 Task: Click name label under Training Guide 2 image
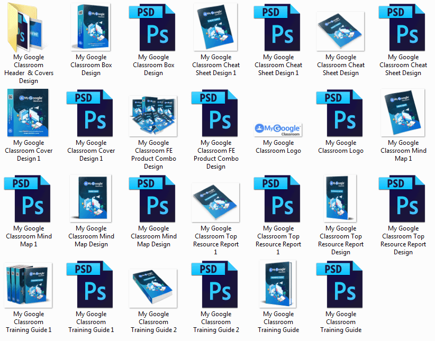[153, 322]
